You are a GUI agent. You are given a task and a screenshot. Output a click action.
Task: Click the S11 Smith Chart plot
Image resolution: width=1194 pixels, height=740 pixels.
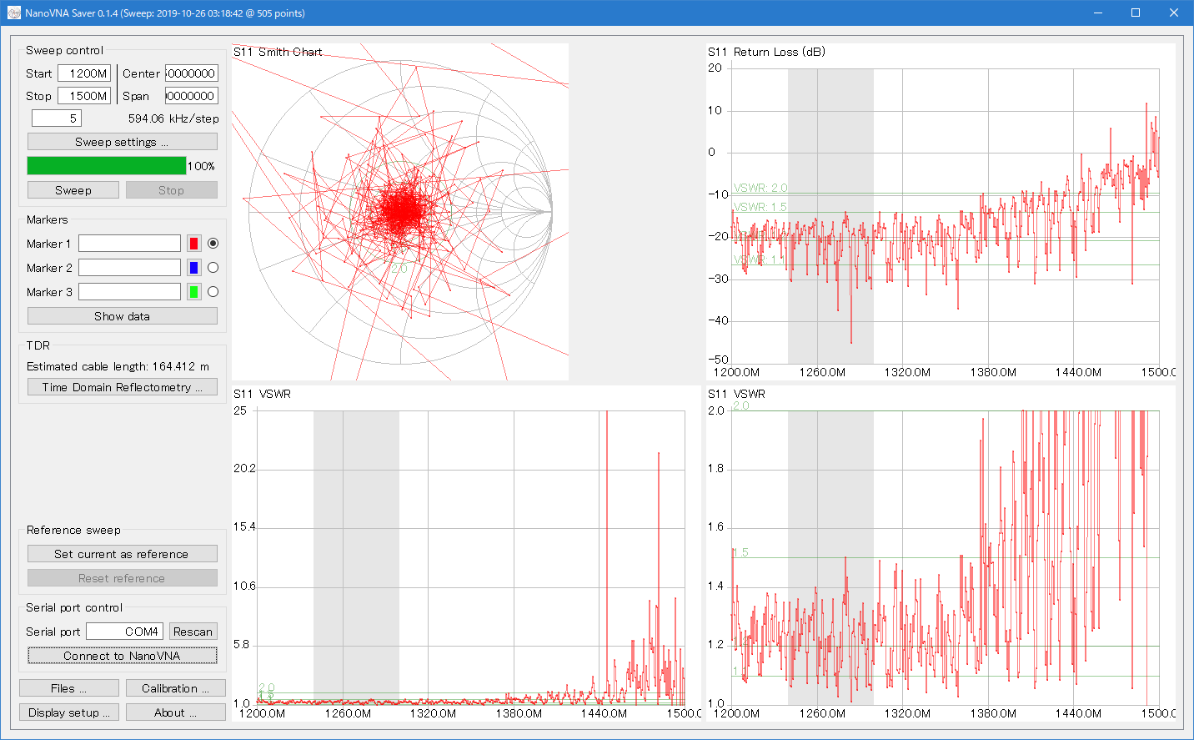400,212
